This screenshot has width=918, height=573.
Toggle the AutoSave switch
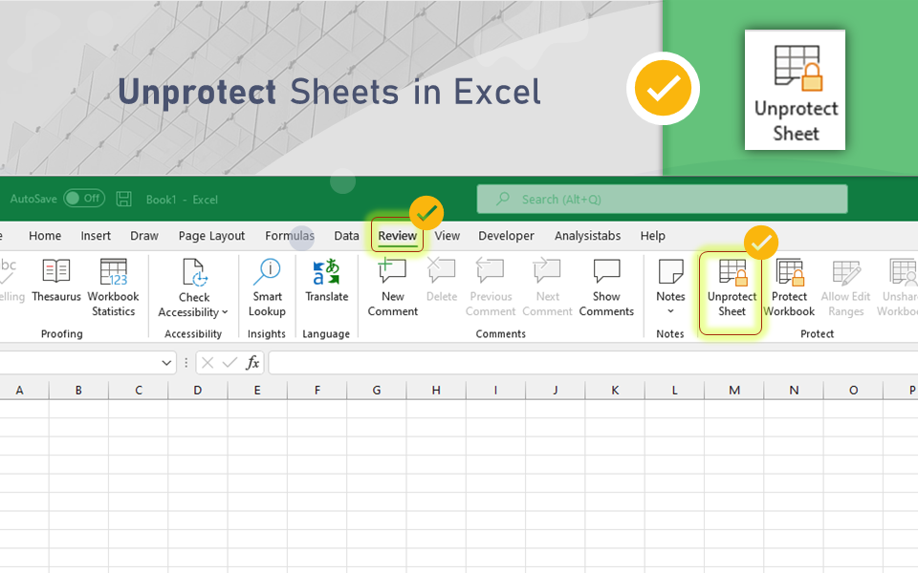point(84,199)
